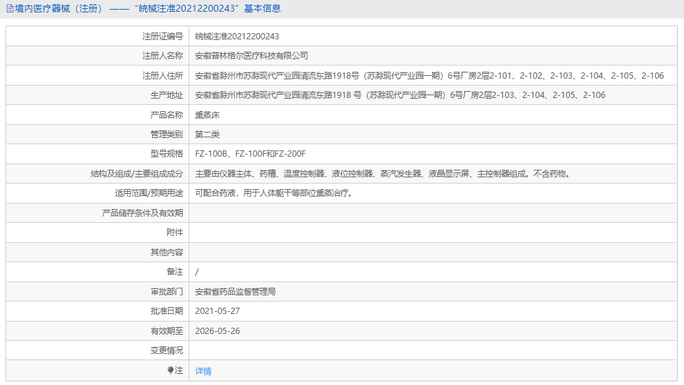Select the model text FZ-100B、FZ-100F和FZ-200F

[250, 154]
